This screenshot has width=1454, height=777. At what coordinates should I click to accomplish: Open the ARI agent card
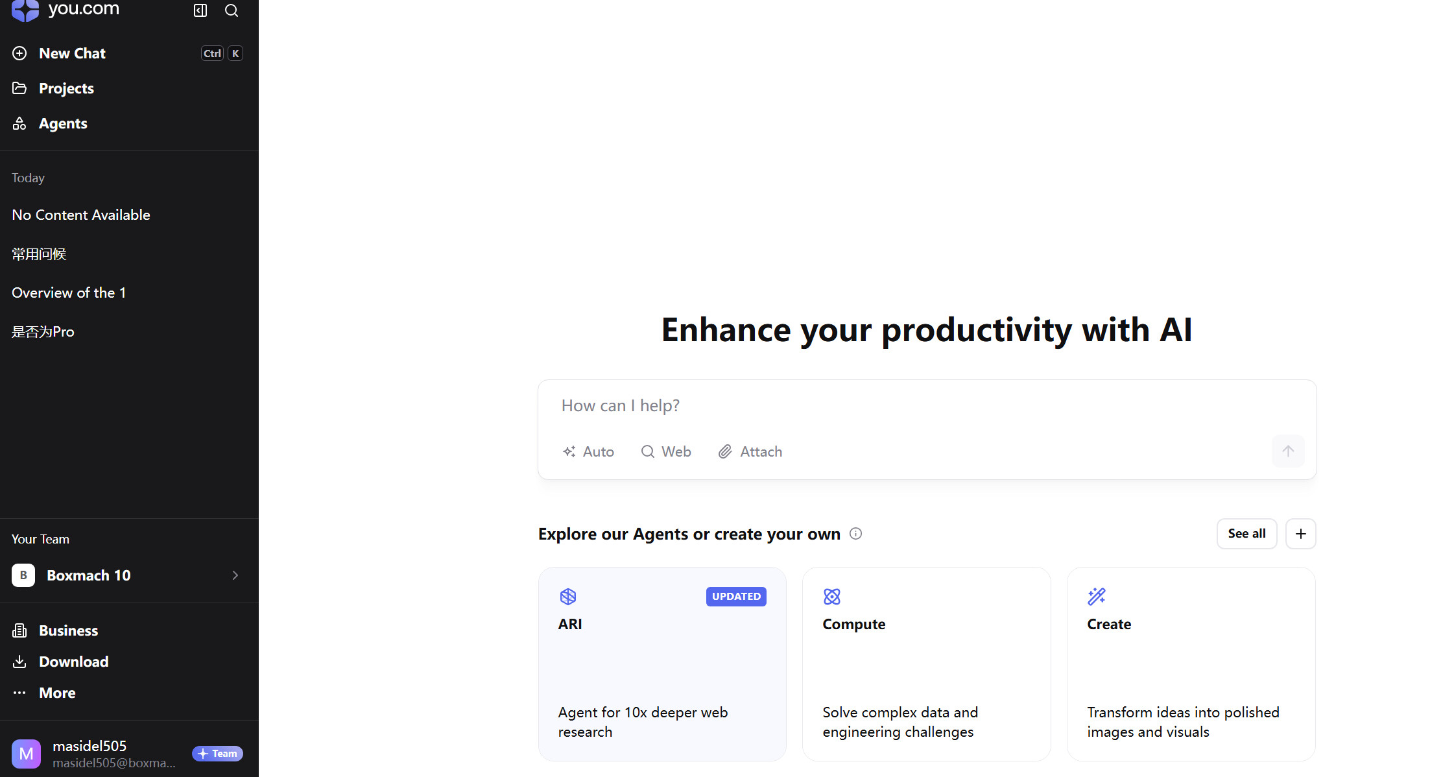pos(662,663)
